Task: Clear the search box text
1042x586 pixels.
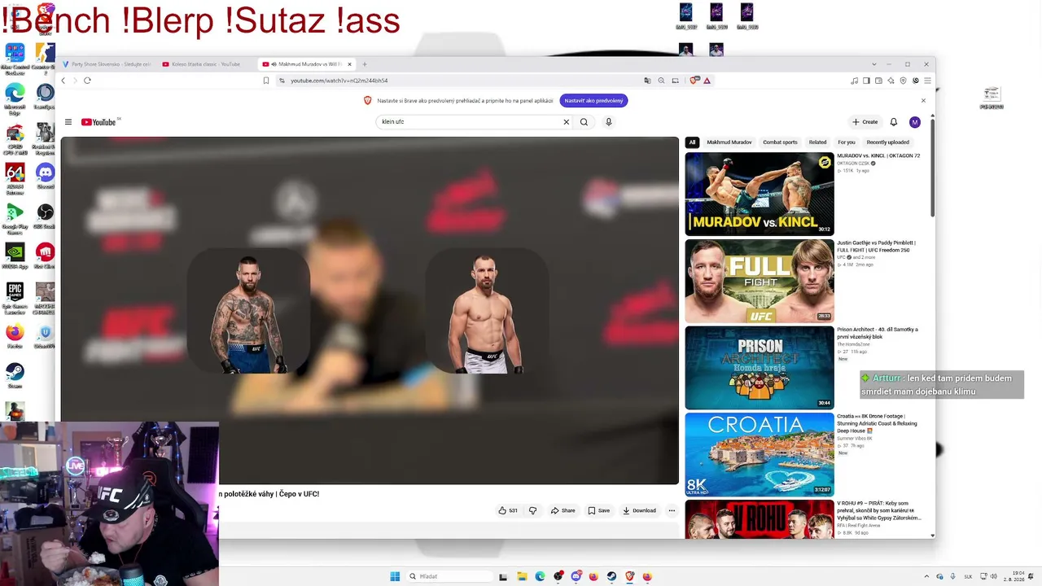Action: (x=567, y=122)
